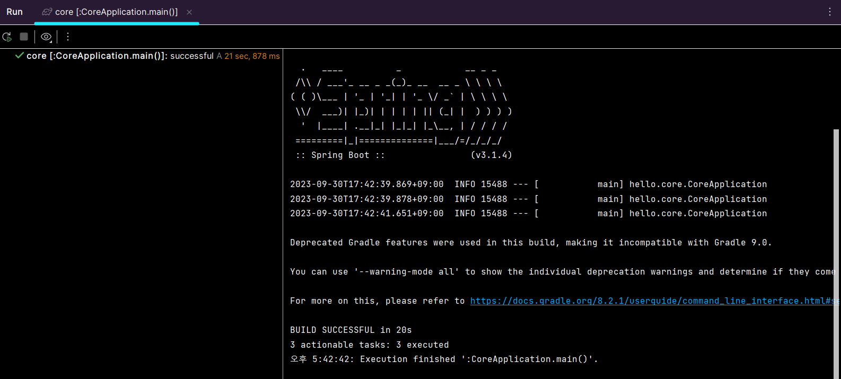Click the Execution finished ':CoreApplication.main()' line
The image size is (841, 379).
444,359
